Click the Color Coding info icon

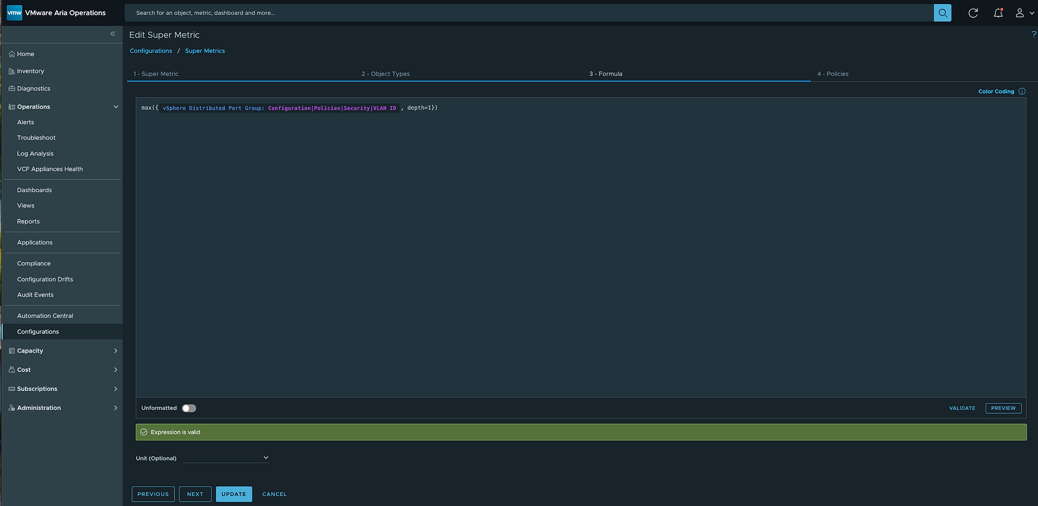coord(1022,91)
